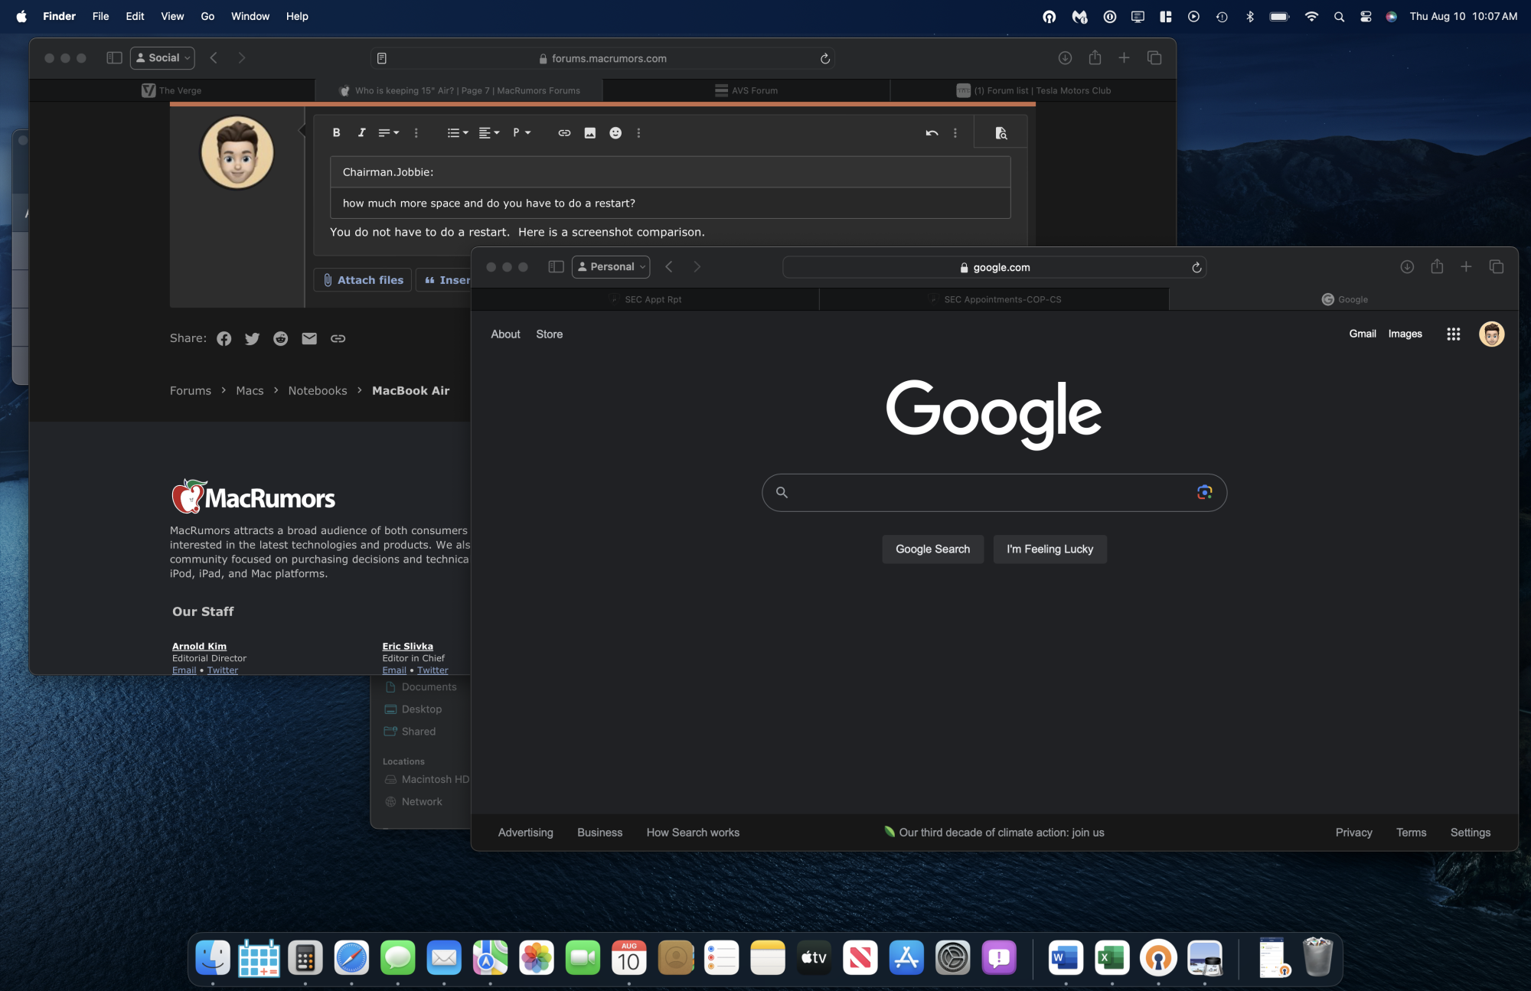
Task: Share thread via Reddit icon
Action: (x=281, y=338)
